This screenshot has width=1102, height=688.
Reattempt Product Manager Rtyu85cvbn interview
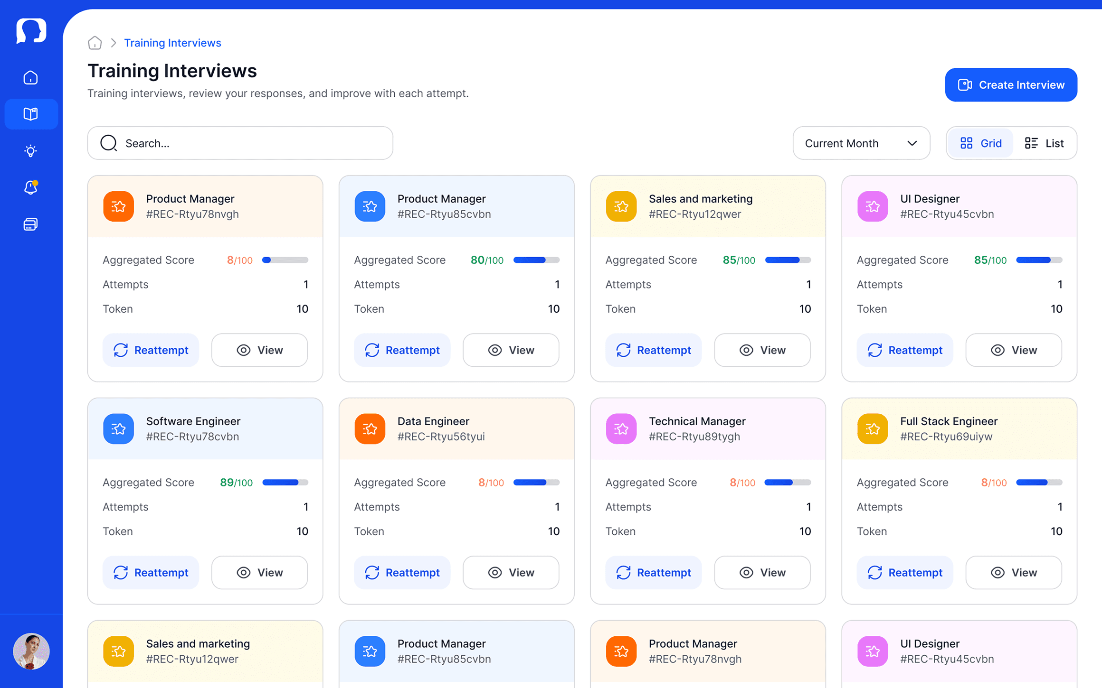pos(402,350)
